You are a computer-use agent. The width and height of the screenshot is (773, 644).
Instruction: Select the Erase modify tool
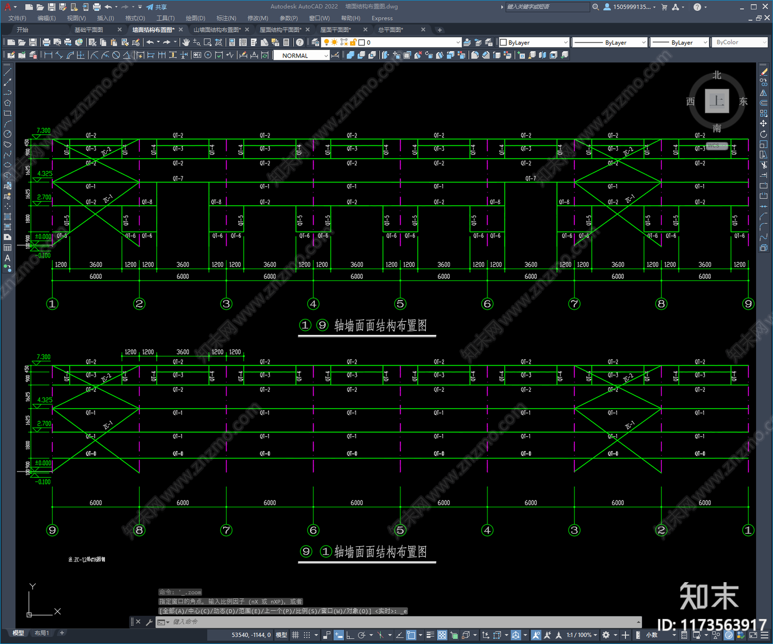tap(763, 72)
